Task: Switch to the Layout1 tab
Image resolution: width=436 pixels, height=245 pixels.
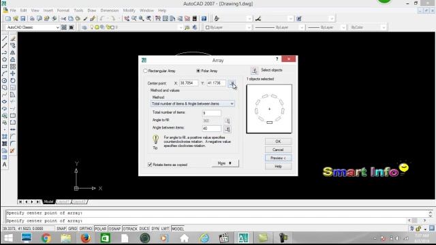Action: click(x=63, y=201)
